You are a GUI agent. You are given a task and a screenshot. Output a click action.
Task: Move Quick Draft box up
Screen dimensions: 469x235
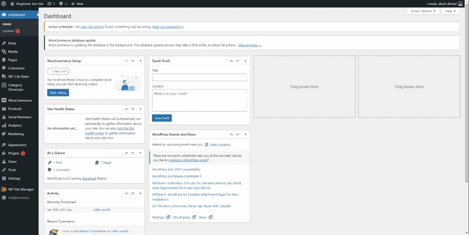point(231,61)
